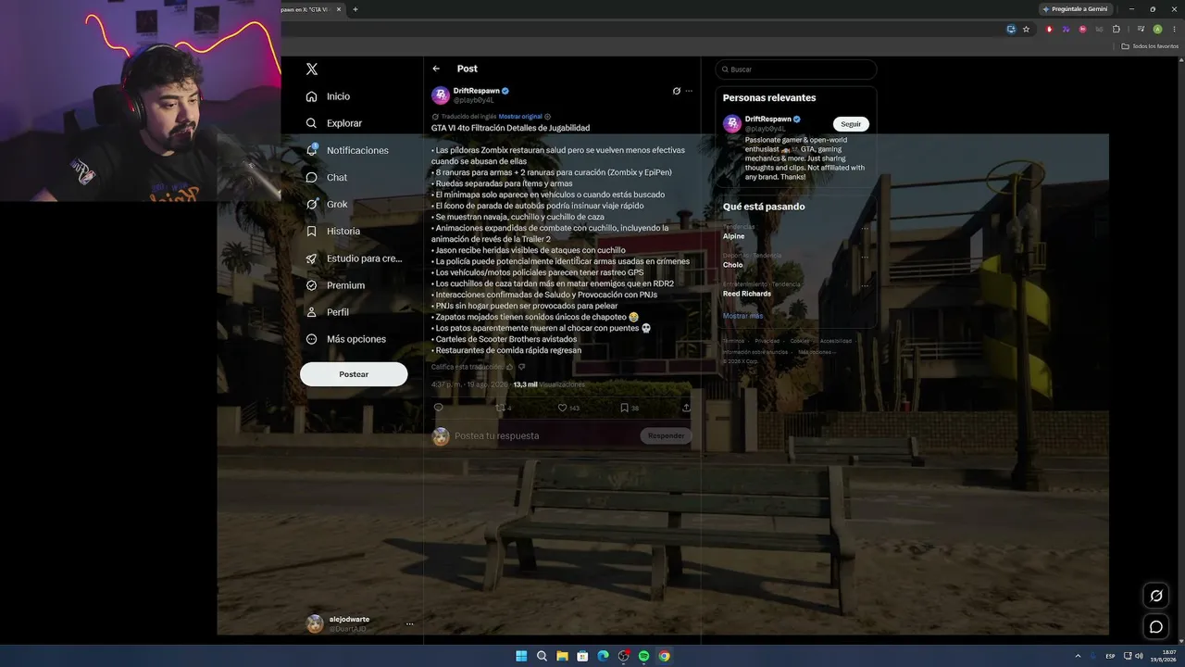
Task: Click Pregúntale a Gemini button
Action: pyautogui.click(x=1074, y=9)
